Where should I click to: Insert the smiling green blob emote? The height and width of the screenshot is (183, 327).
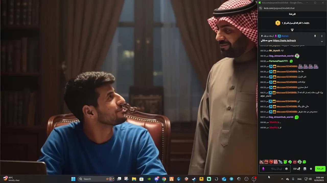pos(304,162)
